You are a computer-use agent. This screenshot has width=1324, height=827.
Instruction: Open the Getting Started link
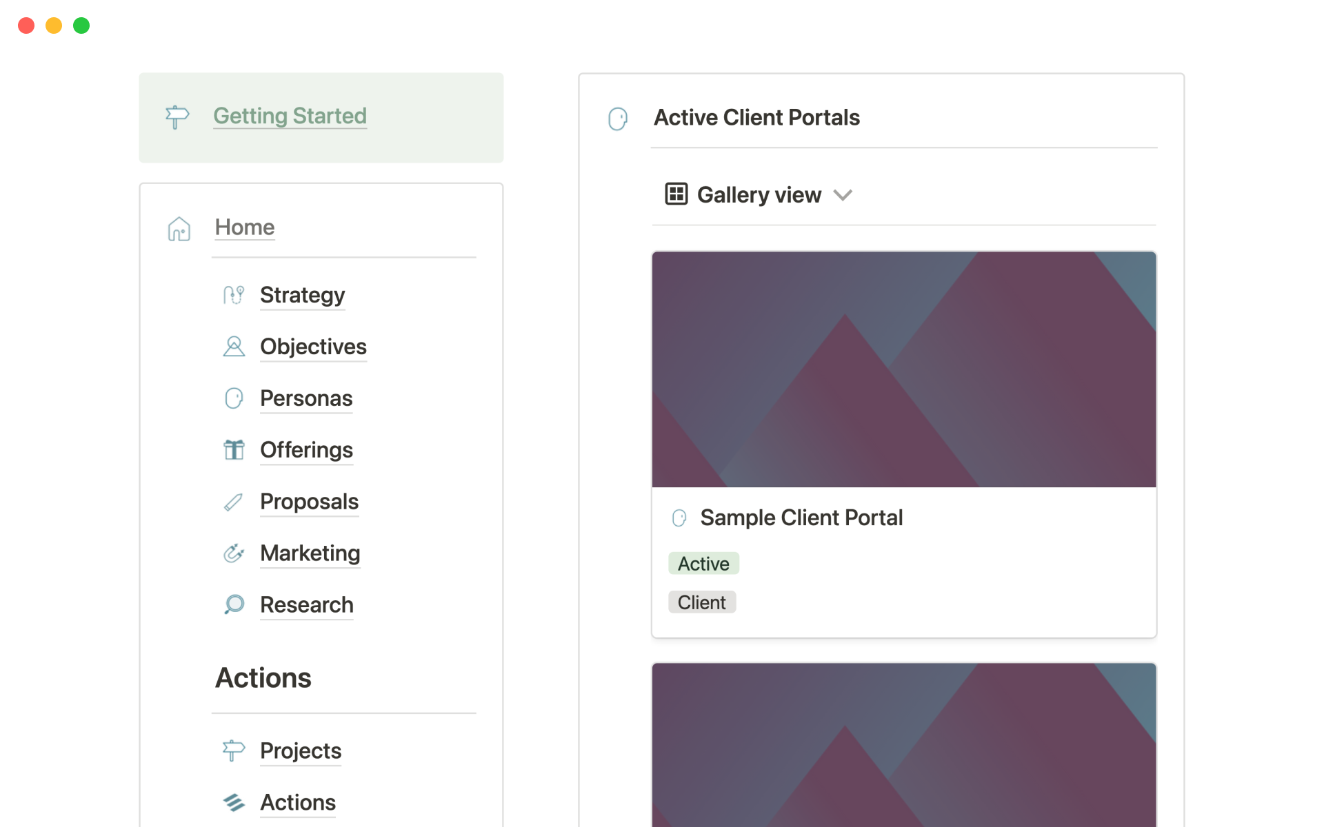(290, 116)
